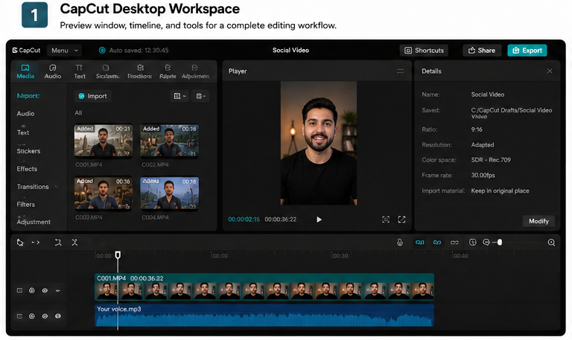Select the Your voice.mp3 audio clip
The width and height of the screenshot is (572, 340).
[264, 315]
